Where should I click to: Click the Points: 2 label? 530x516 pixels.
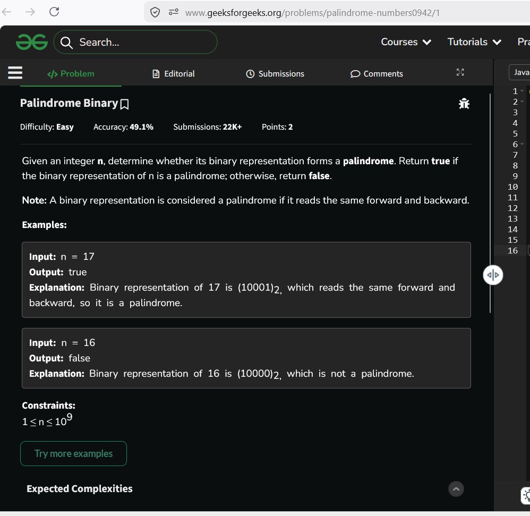277,127
